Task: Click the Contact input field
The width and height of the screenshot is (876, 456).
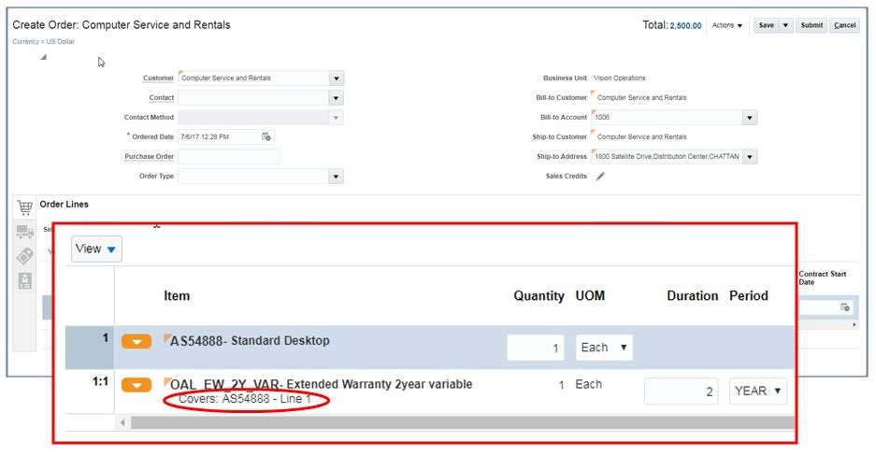Action: point(253,98)
